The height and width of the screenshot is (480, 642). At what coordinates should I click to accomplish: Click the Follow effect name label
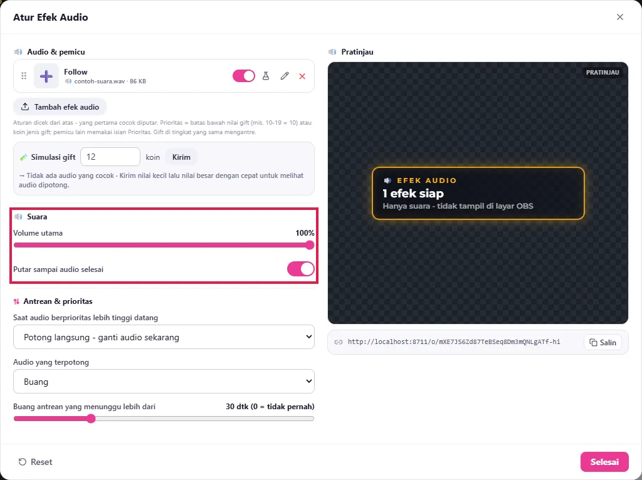[x=76, y=71]
